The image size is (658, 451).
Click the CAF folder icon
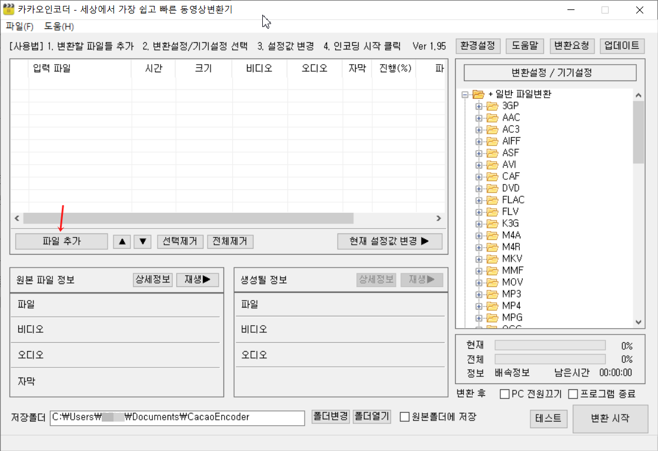coord(492,176)
